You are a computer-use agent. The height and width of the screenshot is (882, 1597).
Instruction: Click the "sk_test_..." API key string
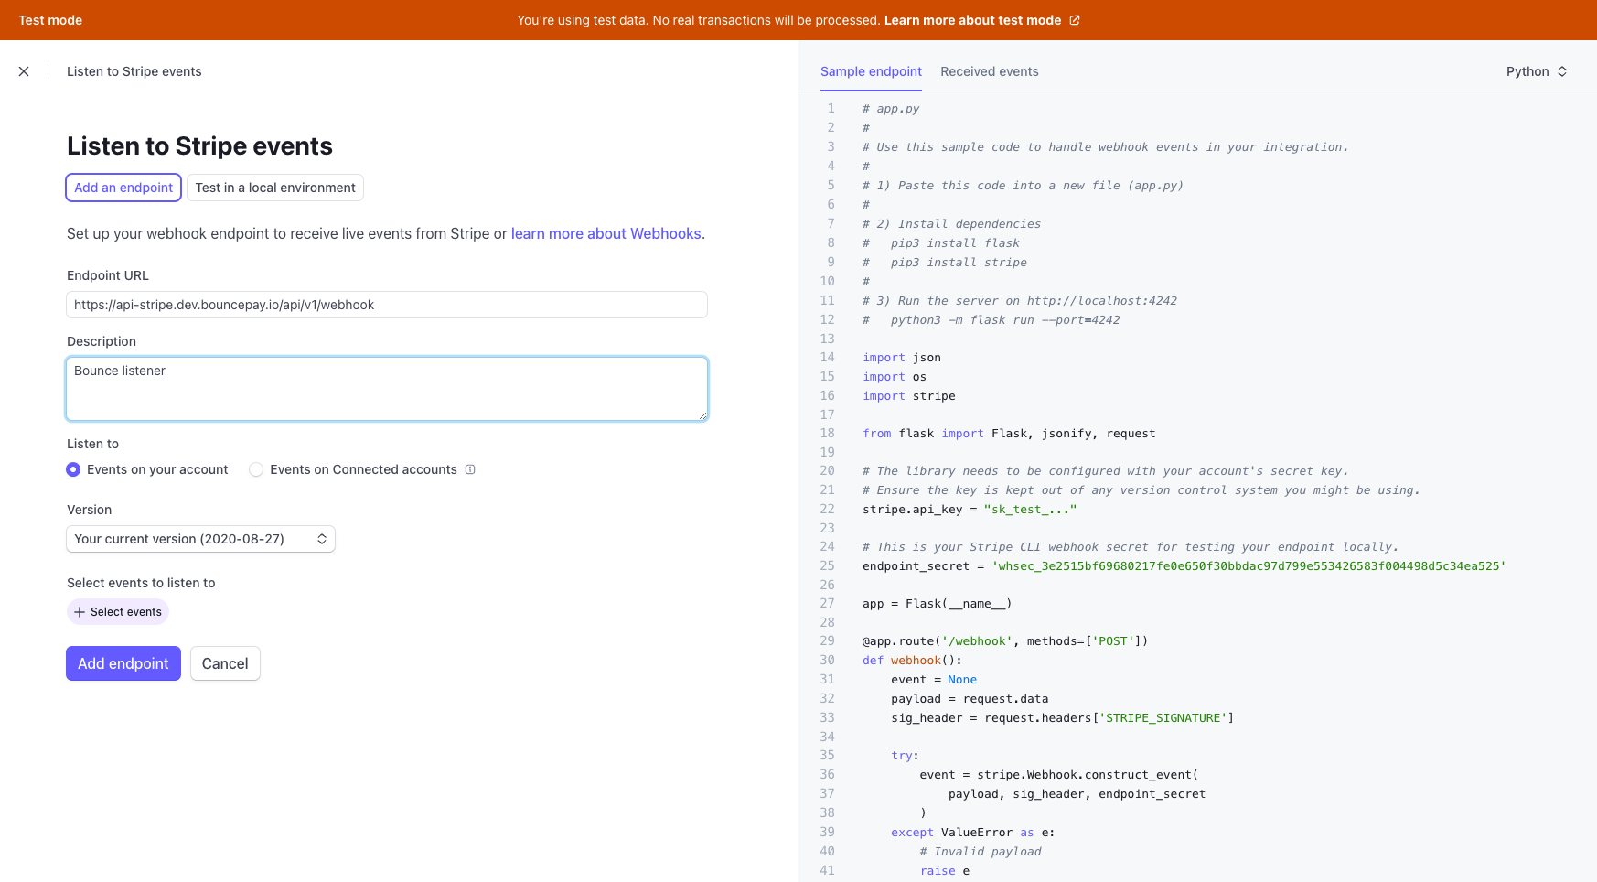pyautogui.click(x=1031, y=510)
